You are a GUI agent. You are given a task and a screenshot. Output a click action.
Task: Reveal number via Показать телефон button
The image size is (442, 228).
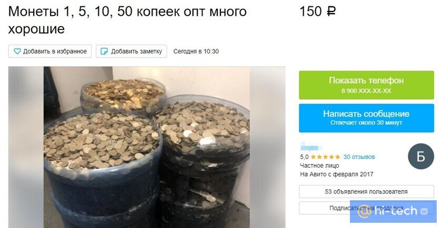(x=366, y=85)
